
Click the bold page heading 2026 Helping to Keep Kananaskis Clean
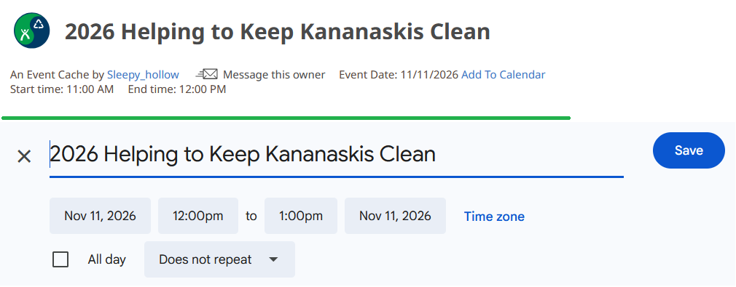[x=278, y=31]
